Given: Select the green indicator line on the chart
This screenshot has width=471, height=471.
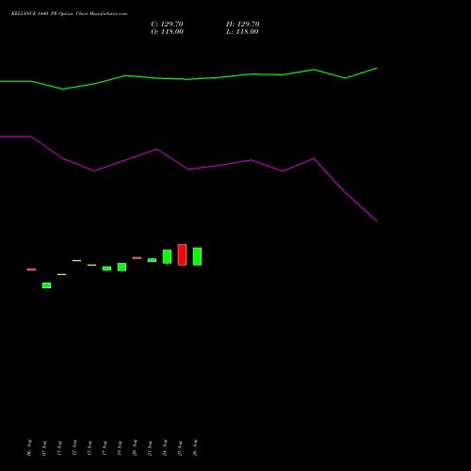Looking at the screenshot, I should coord(188,79).
